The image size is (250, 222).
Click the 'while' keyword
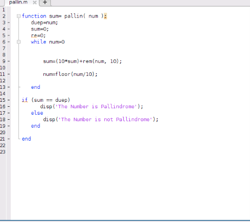click(38, 42)
